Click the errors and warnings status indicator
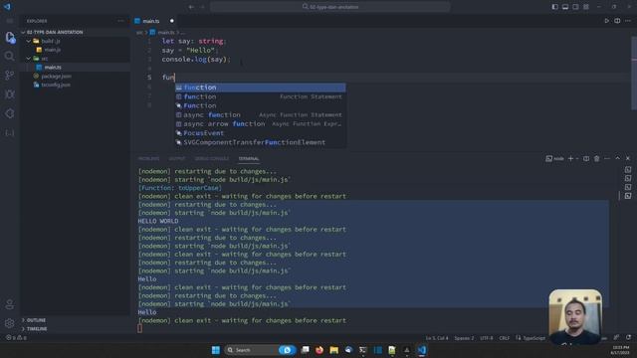This screenshot has height=358, width=637. [x=16, y=338]
